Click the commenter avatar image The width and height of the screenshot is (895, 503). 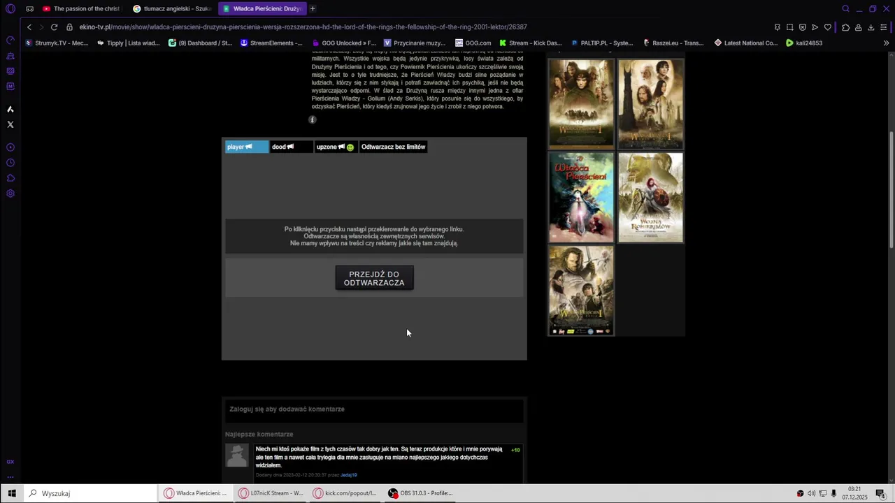(237, 455)
